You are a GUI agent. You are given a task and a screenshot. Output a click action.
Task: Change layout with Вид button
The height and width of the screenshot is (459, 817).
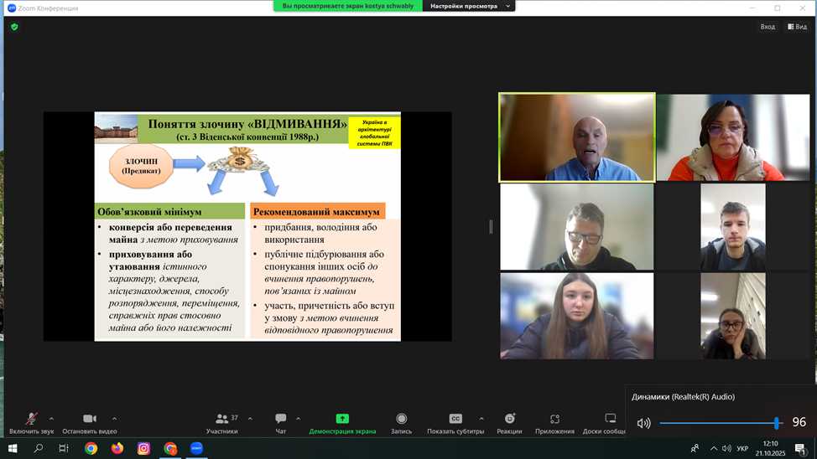[x=797, y=27]
